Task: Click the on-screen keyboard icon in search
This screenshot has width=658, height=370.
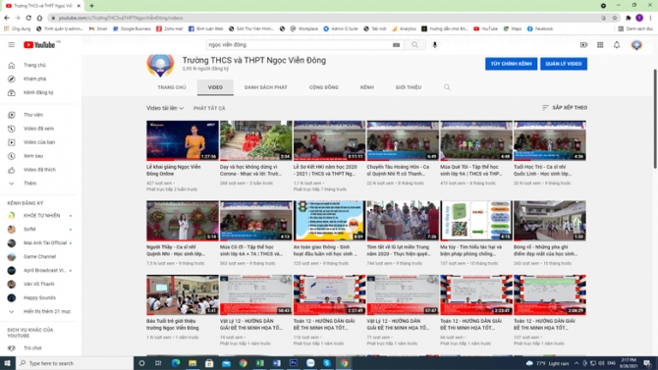Action: (x=396, y=45)
